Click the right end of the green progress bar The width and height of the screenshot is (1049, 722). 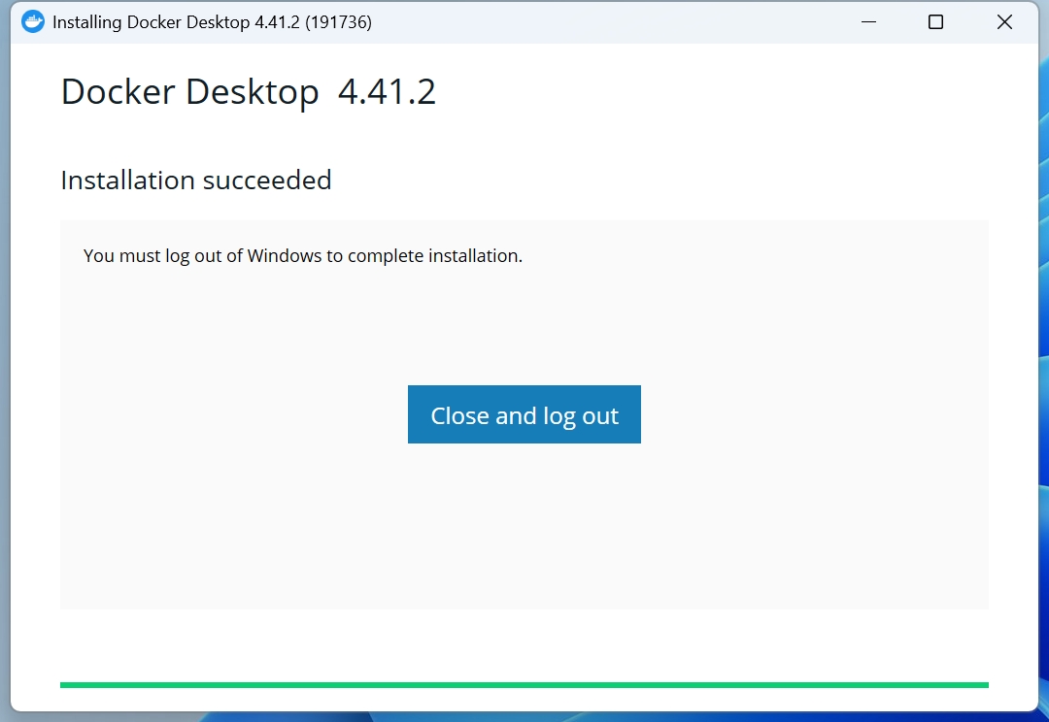pos(981,685)
